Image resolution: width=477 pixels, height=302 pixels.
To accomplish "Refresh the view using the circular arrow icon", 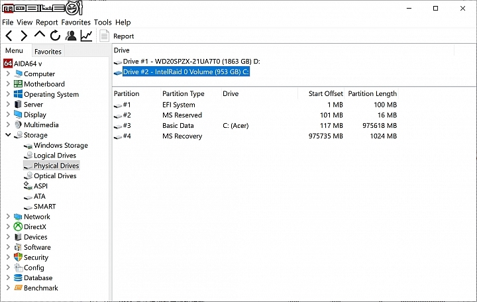I will click(x=55, y=36).
